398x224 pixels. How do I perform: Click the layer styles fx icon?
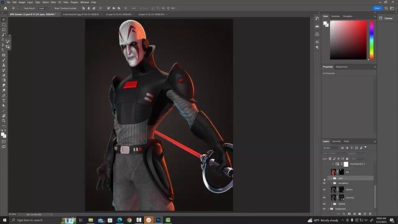(344, 214)
